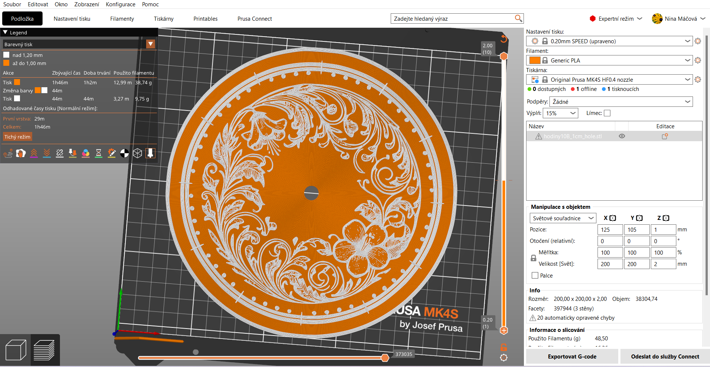710x367 pixels.
Task: Toggle custom G-code icon in legend
Action: (111, 153)
